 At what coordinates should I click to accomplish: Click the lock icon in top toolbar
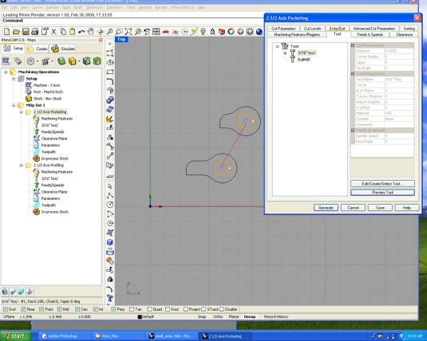(212, 32)
